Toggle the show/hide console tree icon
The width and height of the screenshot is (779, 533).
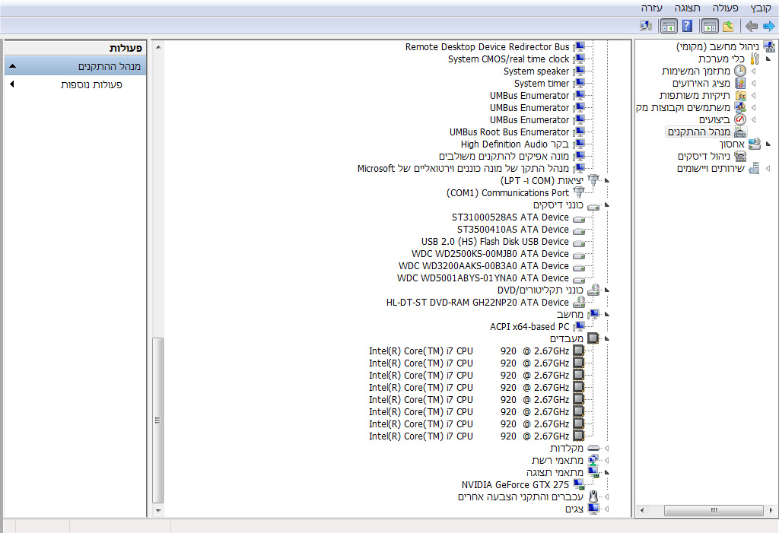(710, 26)
